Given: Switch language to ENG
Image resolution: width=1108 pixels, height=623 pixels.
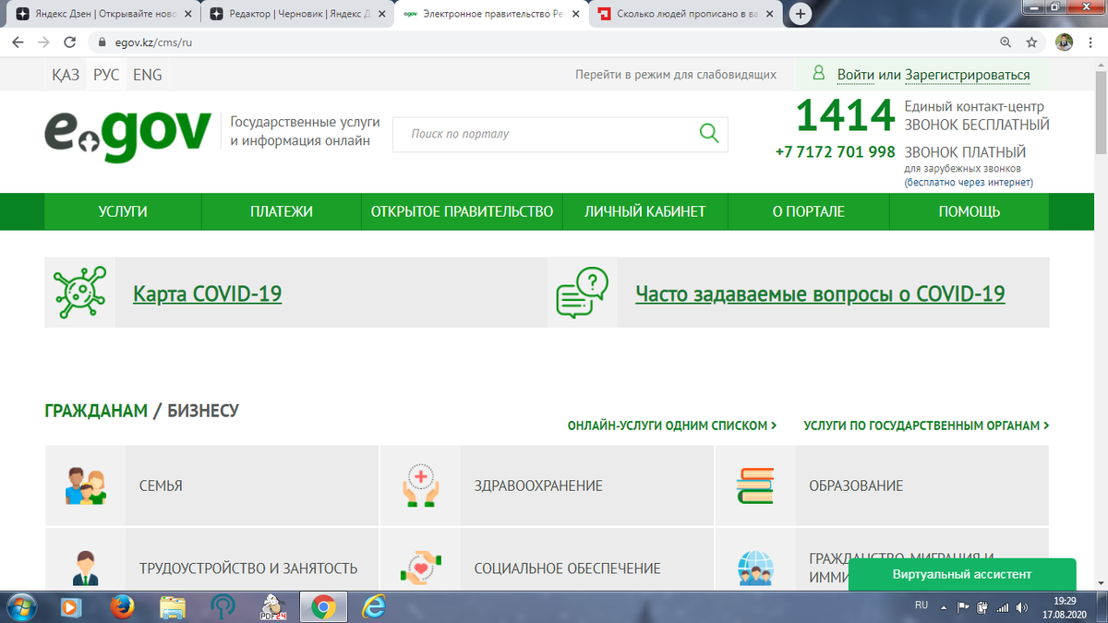Looking at the screenshot, I should point(148,75).
